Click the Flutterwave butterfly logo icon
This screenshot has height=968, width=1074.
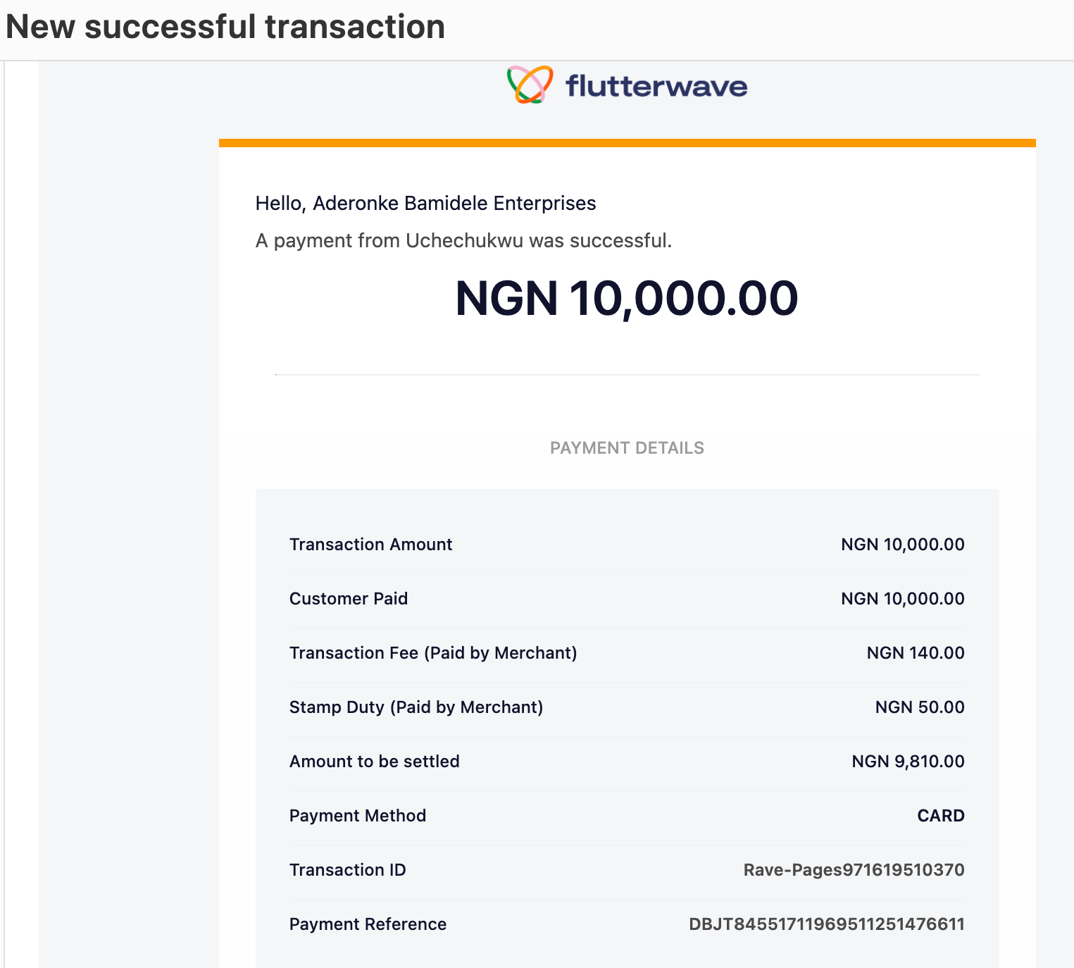[530, 85]
